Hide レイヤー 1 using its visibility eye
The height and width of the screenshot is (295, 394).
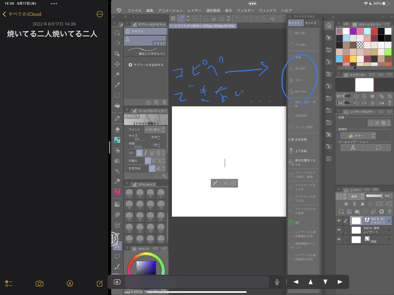click(339, 230)
